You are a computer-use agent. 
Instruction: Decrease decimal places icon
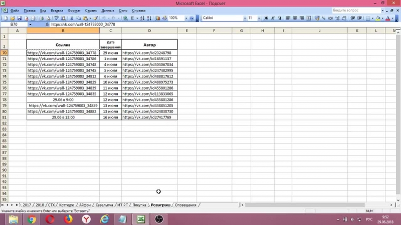[x=344, y=18]
